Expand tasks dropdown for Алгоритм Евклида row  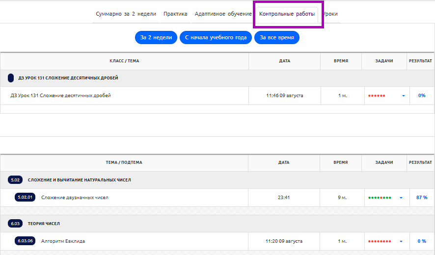tap(401, 241)
